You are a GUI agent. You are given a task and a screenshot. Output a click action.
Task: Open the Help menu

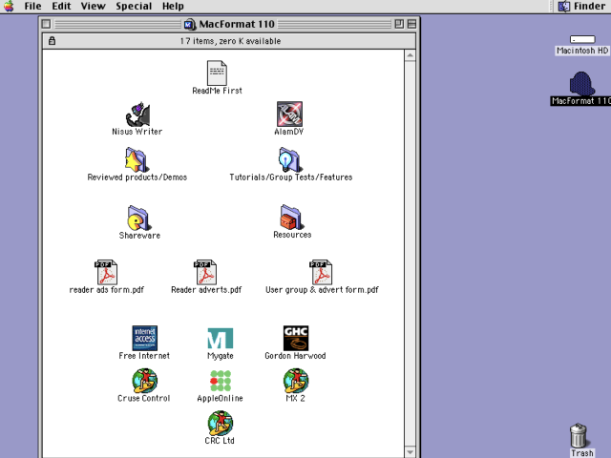[x=173, y=7]
